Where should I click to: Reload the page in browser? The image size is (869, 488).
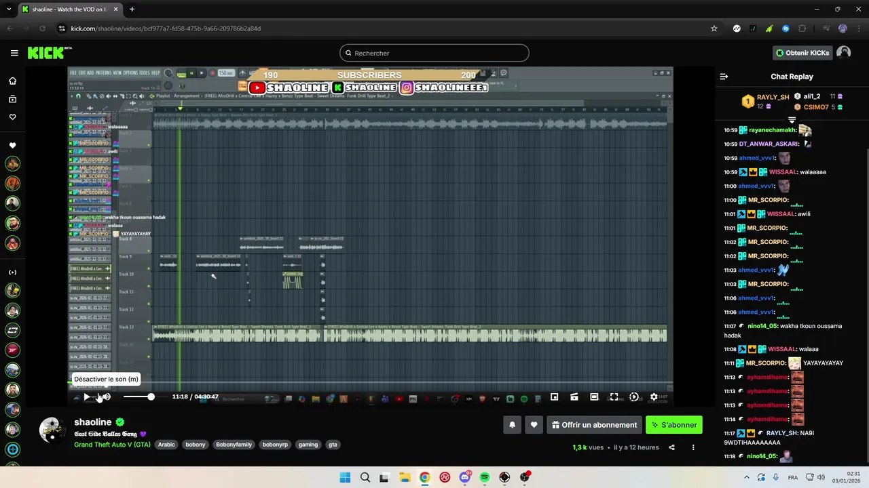(x=42, y=28)
